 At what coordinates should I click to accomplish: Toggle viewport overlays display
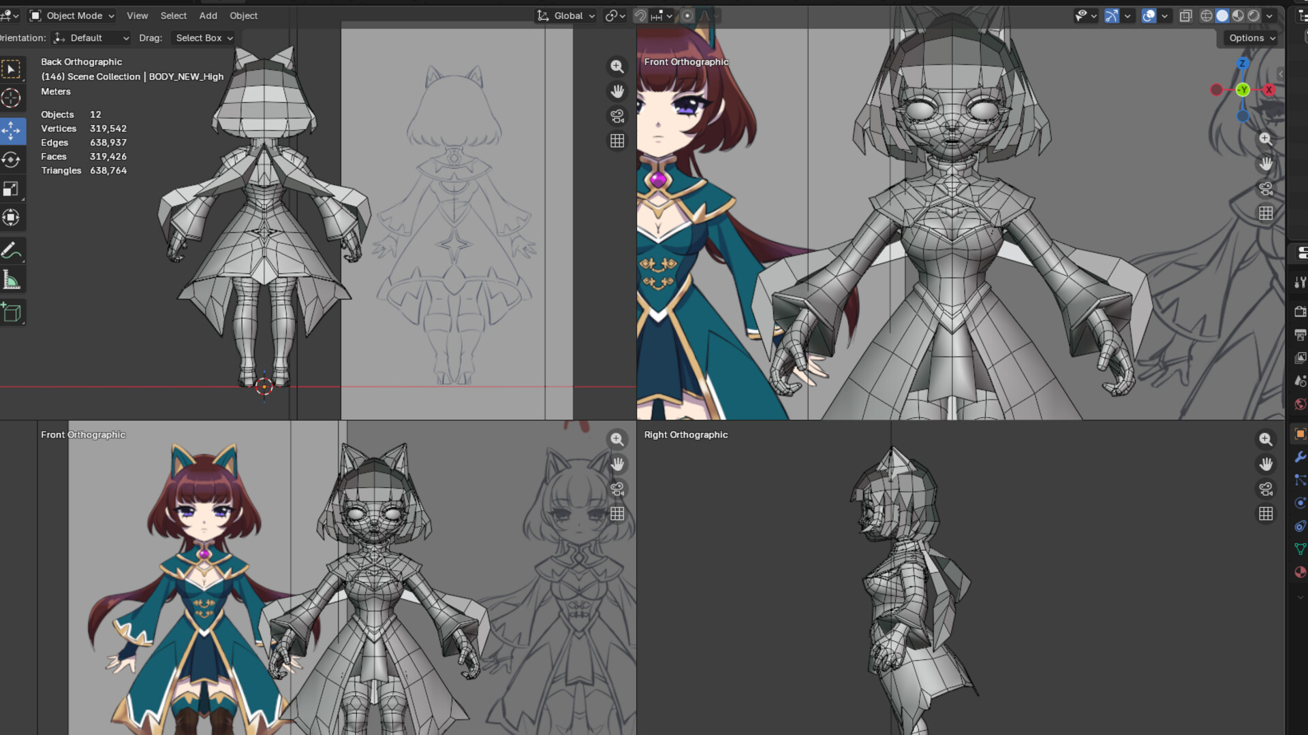(x=1149, y=16)
